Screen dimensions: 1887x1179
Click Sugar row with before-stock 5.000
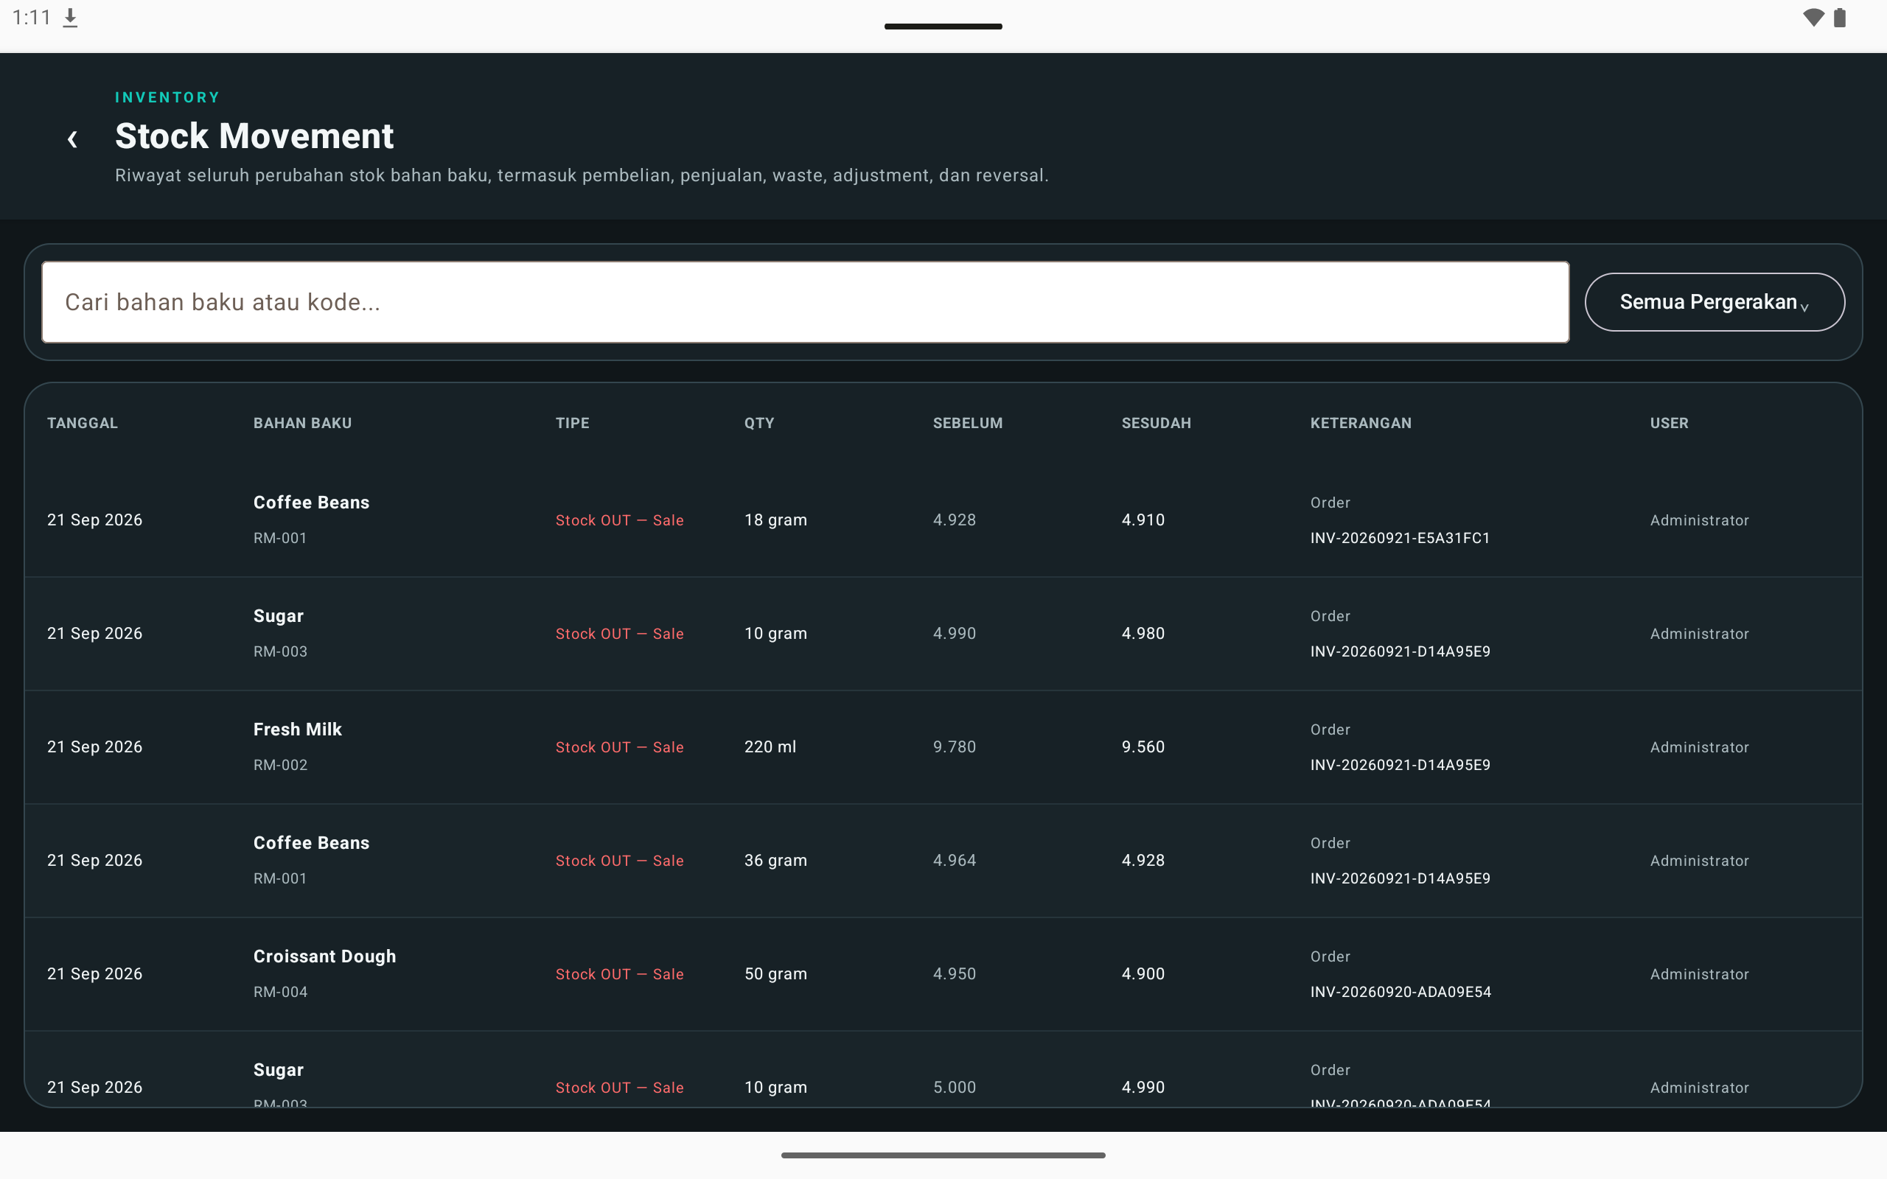[x=943, y=1069]
